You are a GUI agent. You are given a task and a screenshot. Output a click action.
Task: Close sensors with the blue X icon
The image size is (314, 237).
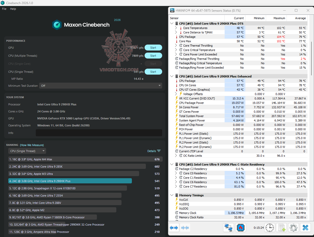tap(305, 228)
